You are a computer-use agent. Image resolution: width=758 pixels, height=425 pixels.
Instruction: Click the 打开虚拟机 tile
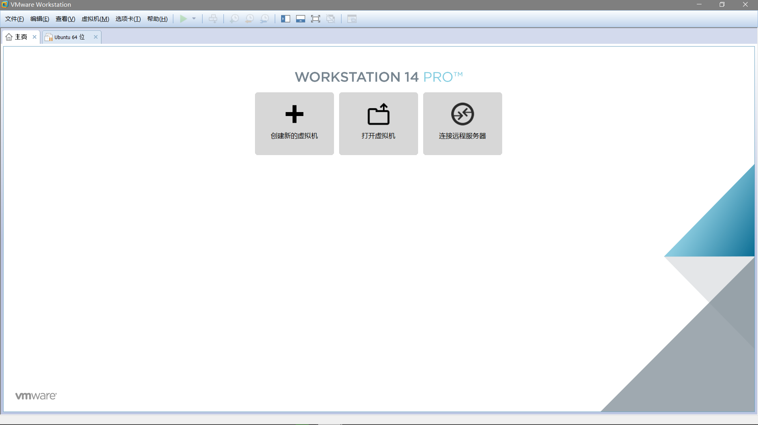point(378,124)
